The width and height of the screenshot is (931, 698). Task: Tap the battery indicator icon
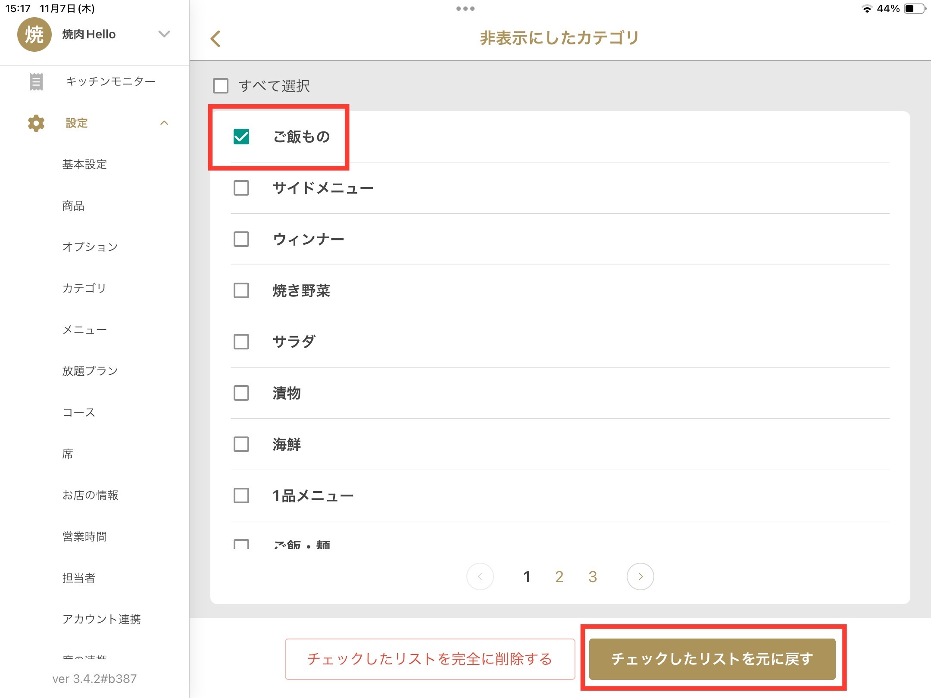[915, 9]
